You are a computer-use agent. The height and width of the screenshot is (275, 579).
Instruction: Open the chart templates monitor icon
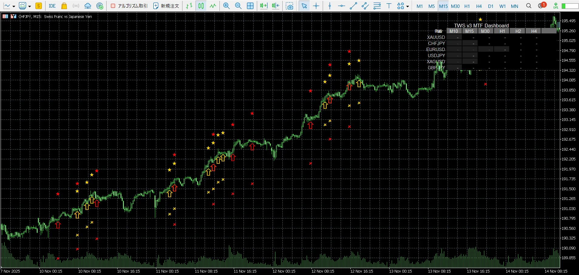pos(22,6)
